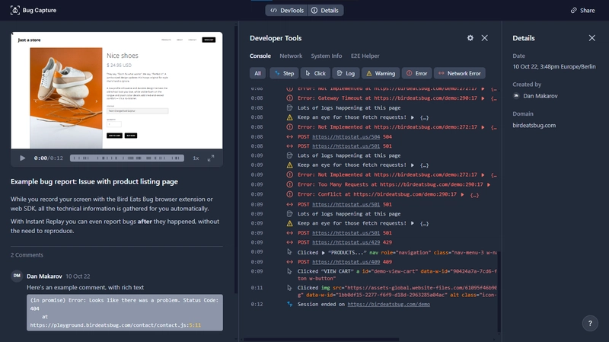Open Developer Tools settings gear
The height and width of the screenshot is (342, 609).
click(x=470, y=37)
